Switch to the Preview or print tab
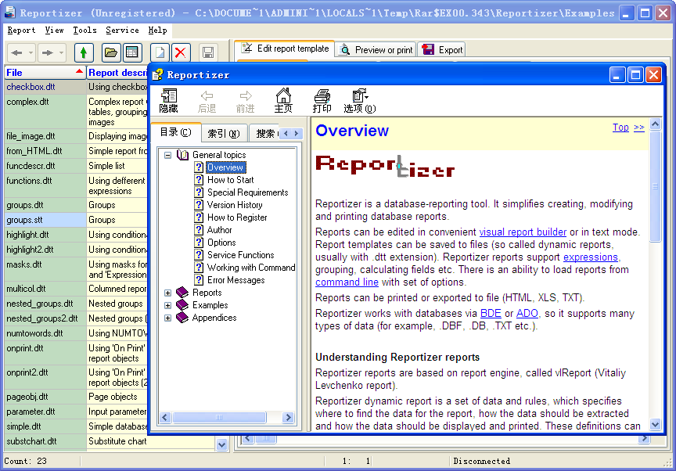Viewport: 676px width, 471px height. pyautogui.click(x=376, y=49)
